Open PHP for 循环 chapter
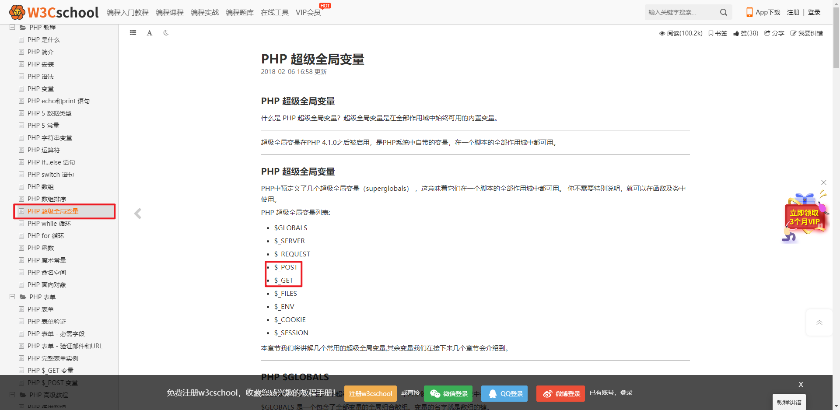The image size is (840, 410). point(46,236)
